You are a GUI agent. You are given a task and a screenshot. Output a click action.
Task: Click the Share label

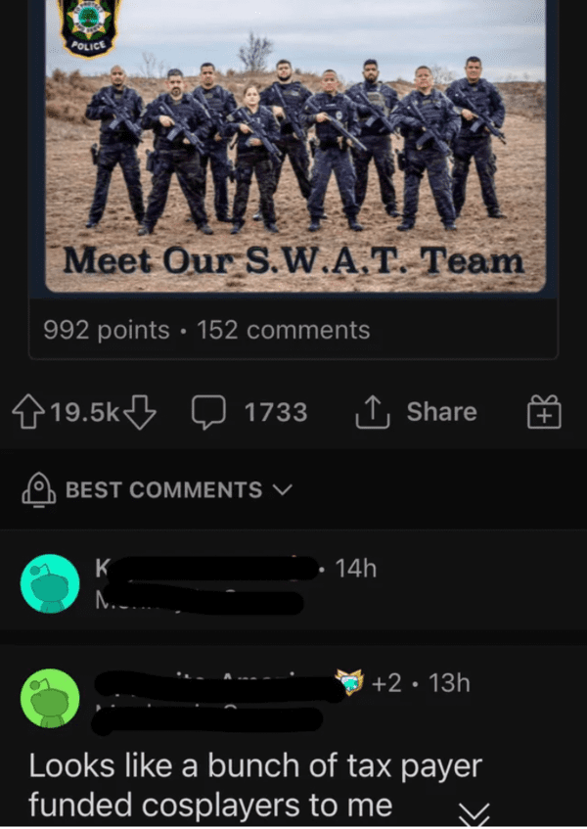[441, 411]
